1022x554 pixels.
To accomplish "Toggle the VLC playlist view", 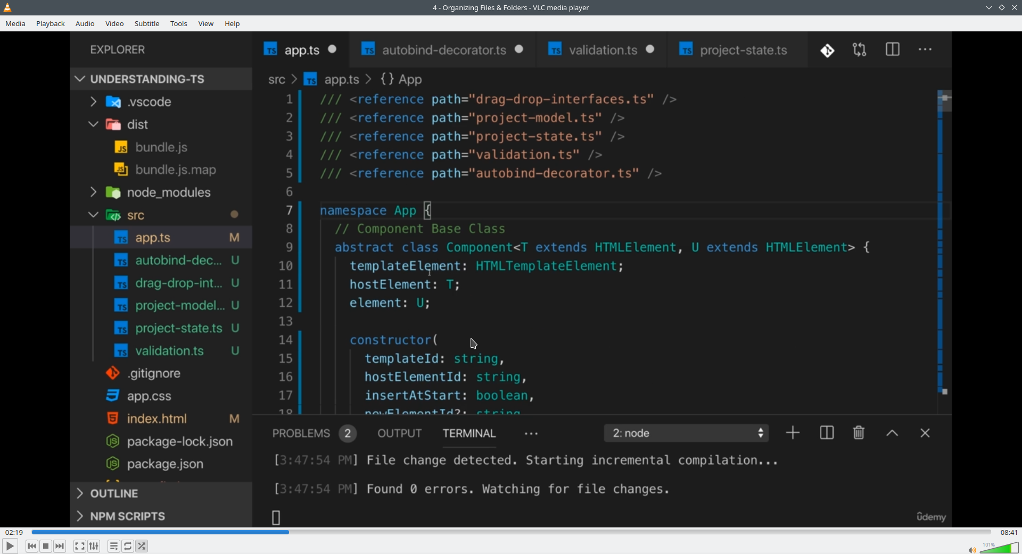I will (x=114, y=546).
